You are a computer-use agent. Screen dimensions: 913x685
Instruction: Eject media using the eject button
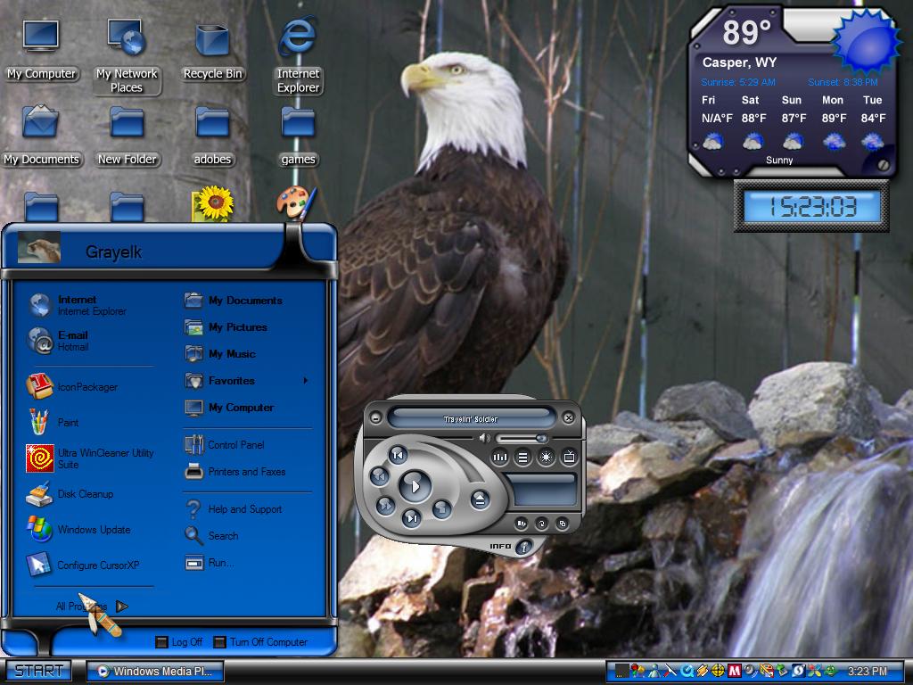(x=480, y=499)
